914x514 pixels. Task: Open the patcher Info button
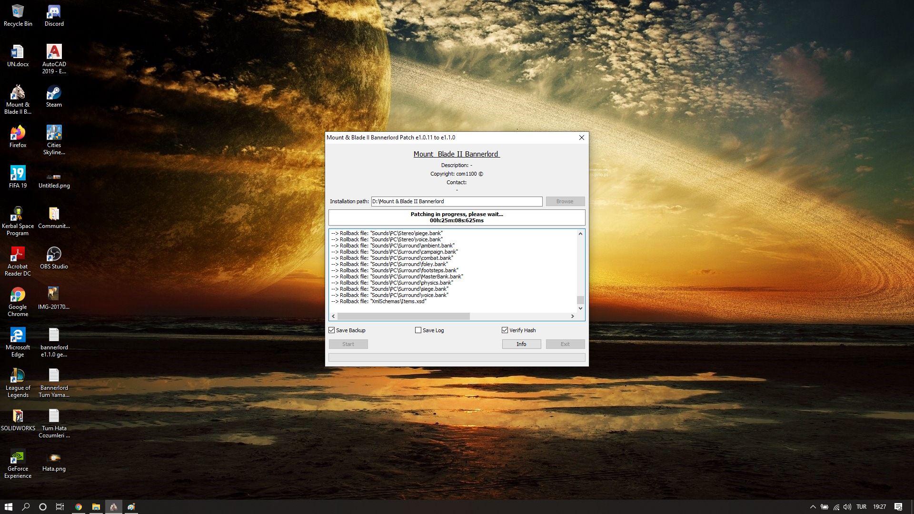click(521, 344)
